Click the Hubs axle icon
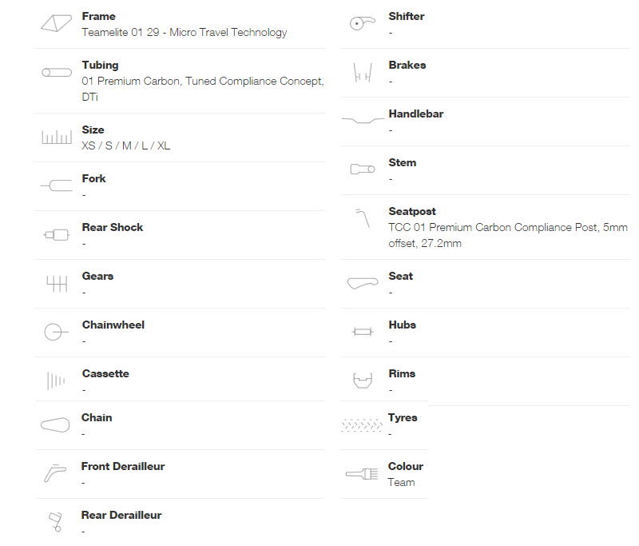639x546 pixels. (x=363, y=332)
